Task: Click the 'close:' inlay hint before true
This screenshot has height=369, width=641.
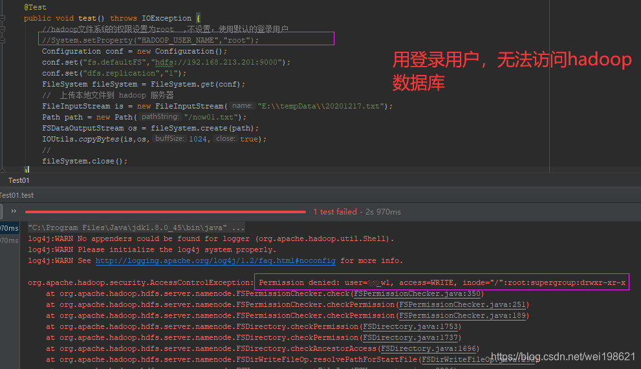Action: [226, 138]
